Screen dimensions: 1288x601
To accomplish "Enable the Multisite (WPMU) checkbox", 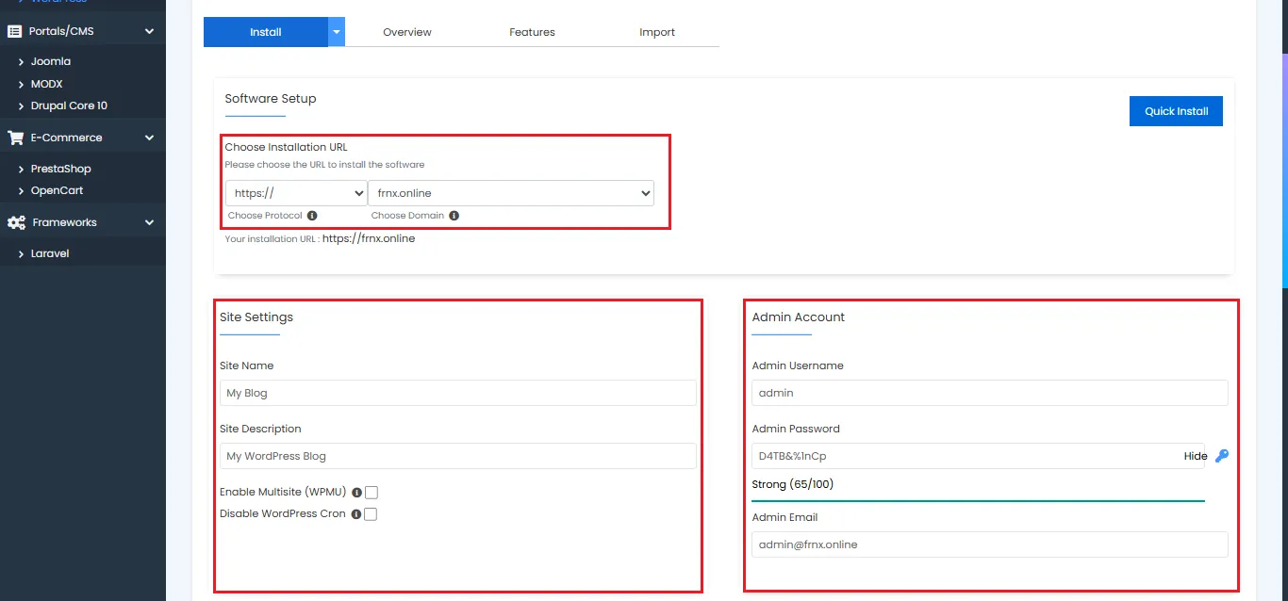I will click(x=372, y=493).
